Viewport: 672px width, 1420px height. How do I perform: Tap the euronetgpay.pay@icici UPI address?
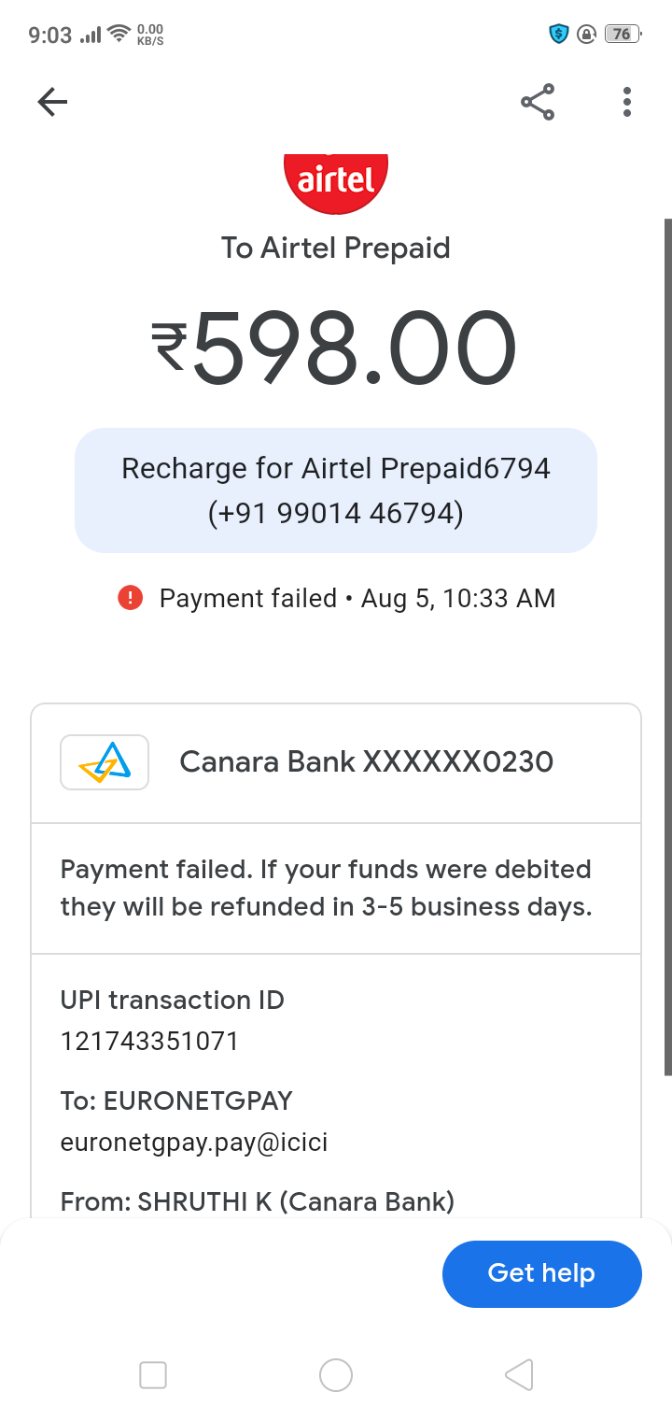tap(194, 1142)
